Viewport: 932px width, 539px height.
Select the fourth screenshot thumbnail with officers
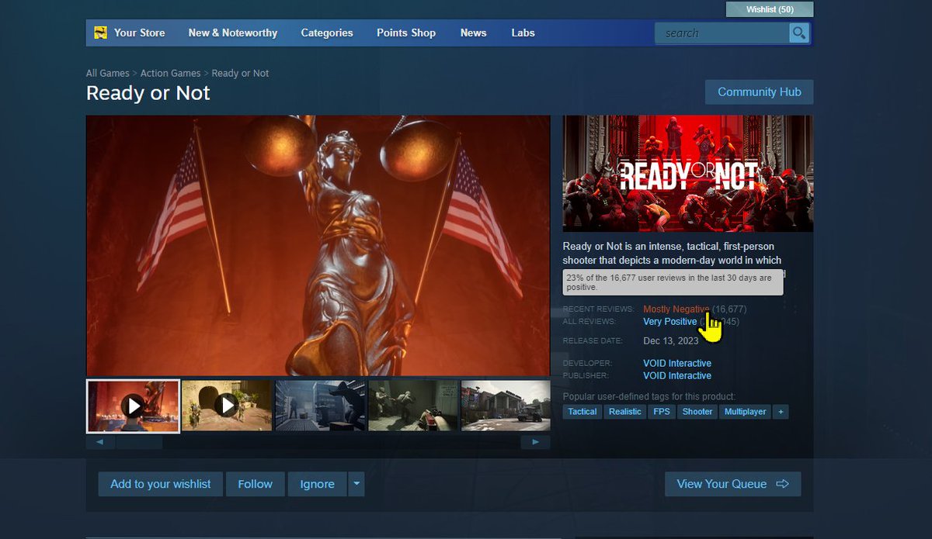point(413,405)
